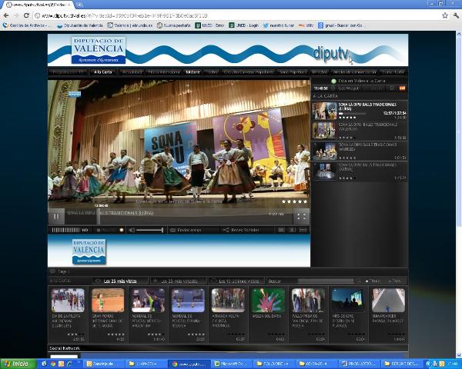Open the Redes Sociales share option
The height and width of the screenshot is (369, 462).
242,230
